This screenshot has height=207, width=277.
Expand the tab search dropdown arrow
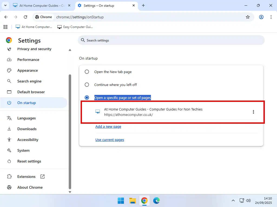[x=5, y=5]
